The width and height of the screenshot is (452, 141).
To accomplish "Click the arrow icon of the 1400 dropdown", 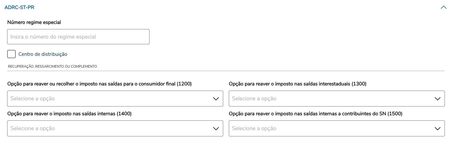I will pyautogui.click(x=216, y=129).
